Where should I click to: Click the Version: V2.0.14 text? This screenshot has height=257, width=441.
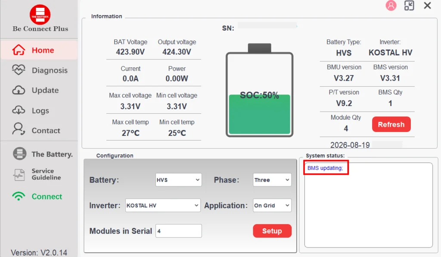coord(39,253)
